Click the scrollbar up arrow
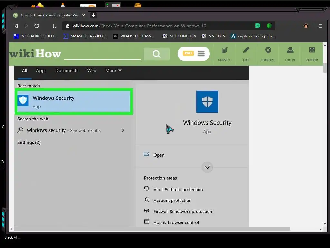The image size is (330, 248). tap(325, 45)
